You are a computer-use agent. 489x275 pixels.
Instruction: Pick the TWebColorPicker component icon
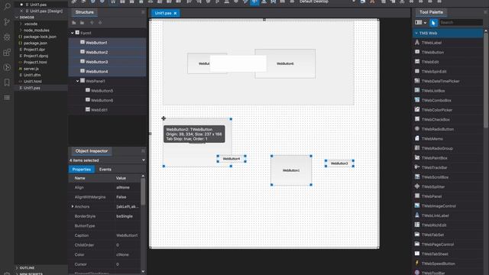click(x=417, y=109)
